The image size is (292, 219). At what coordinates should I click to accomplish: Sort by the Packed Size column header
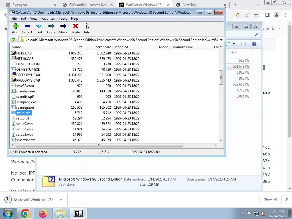98,47
